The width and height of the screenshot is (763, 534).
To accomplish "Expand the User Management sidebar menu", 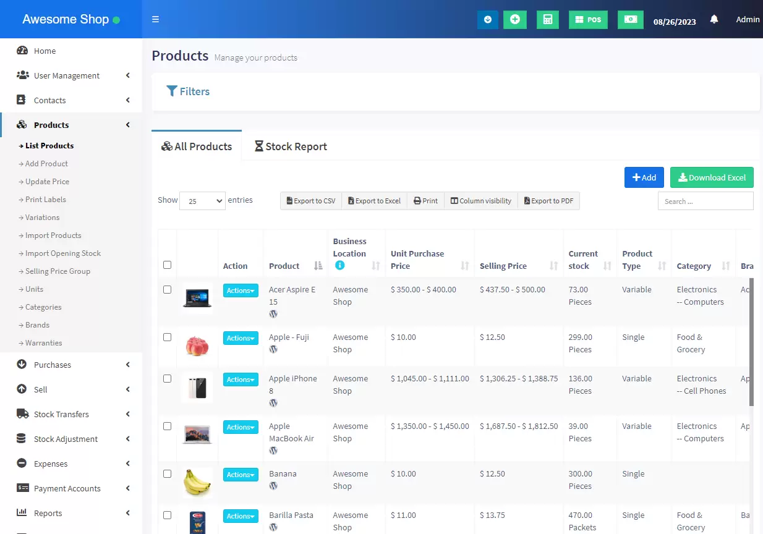I will [71, 75].
